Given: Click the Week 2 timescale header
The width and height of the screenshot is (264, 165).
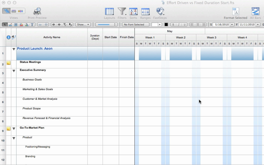Looking at the screenshot, I should pyautogui.click(x=181, y=37).
